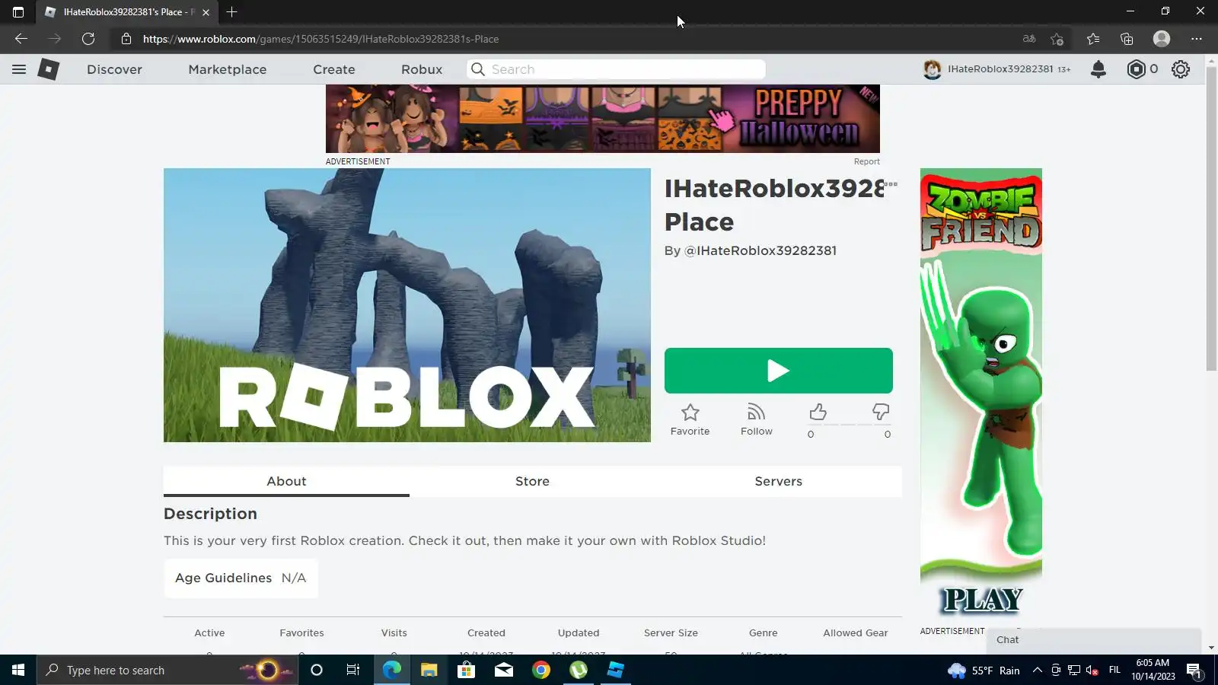The width and height of the screenshot is (1218, 685).
Task: Click the Windows taskbar search box
Action: coord(167,671)
